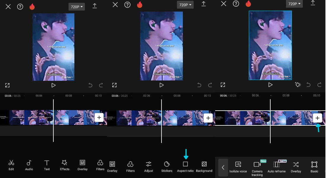Open Auto reframe tool
The width and height of the screenshot is (326, 178).
pos(277,167)
